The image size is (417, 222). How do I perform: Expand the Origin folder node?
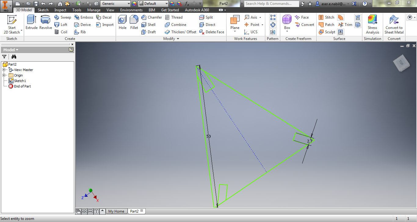coord(4,75)
